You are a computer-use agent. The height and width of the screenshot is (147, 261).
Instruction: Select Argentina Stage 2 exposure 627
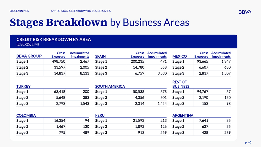coord(205,127)
